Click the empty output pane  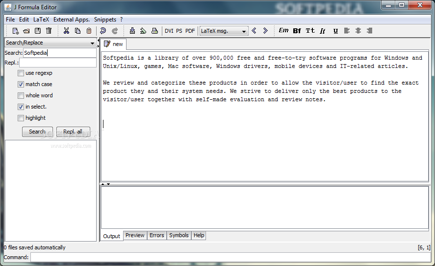tap(265, 207)
